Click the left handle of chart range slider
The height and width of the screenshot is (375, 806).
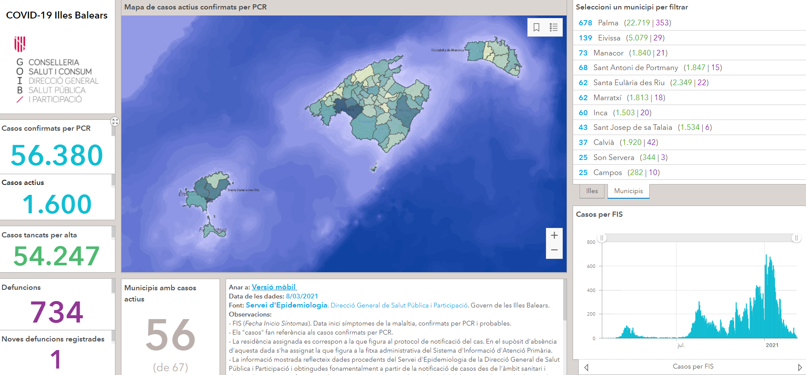point(602,238)
